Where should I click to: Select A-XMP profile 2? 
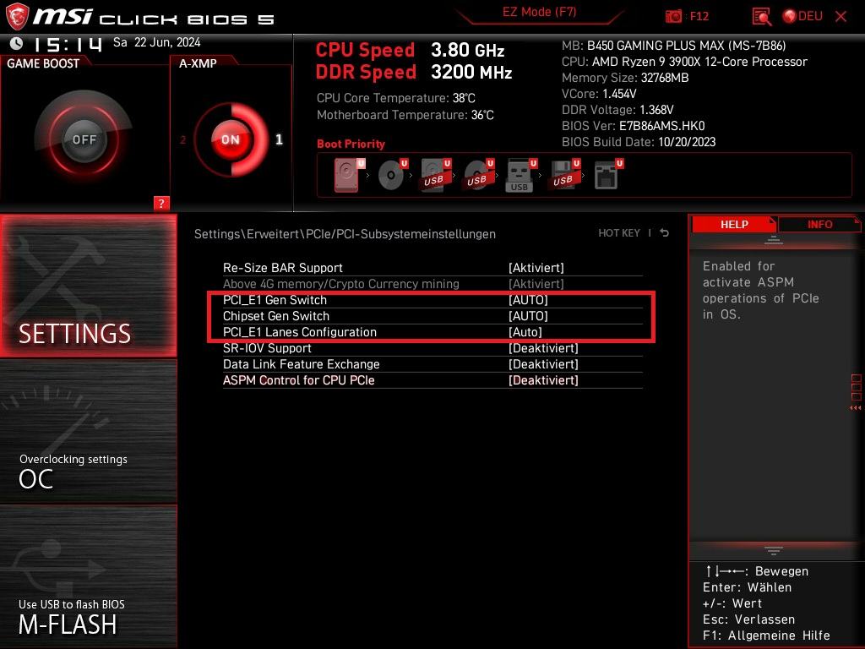point(182,139)
